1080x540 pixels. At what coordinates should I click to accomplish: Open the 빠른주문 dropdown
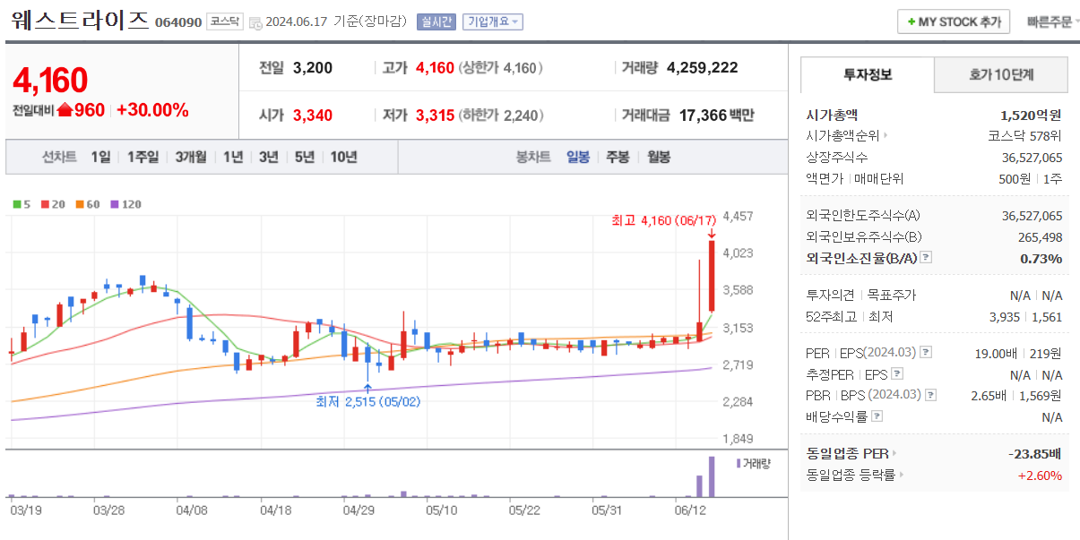click(1053, 22)
